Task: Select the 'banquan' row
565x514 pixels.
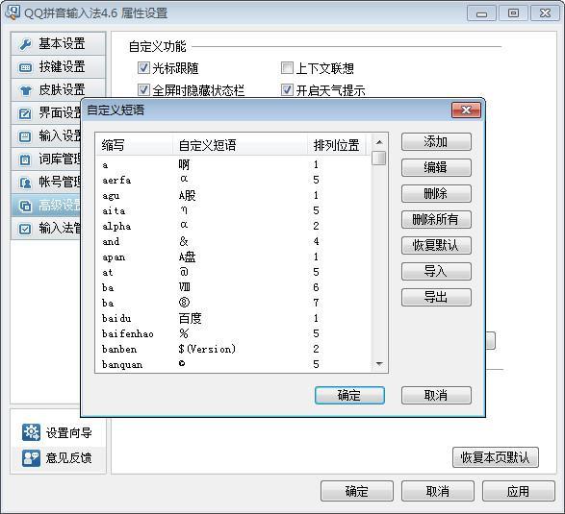Action: pyautogui.click(x=234, y=364)
